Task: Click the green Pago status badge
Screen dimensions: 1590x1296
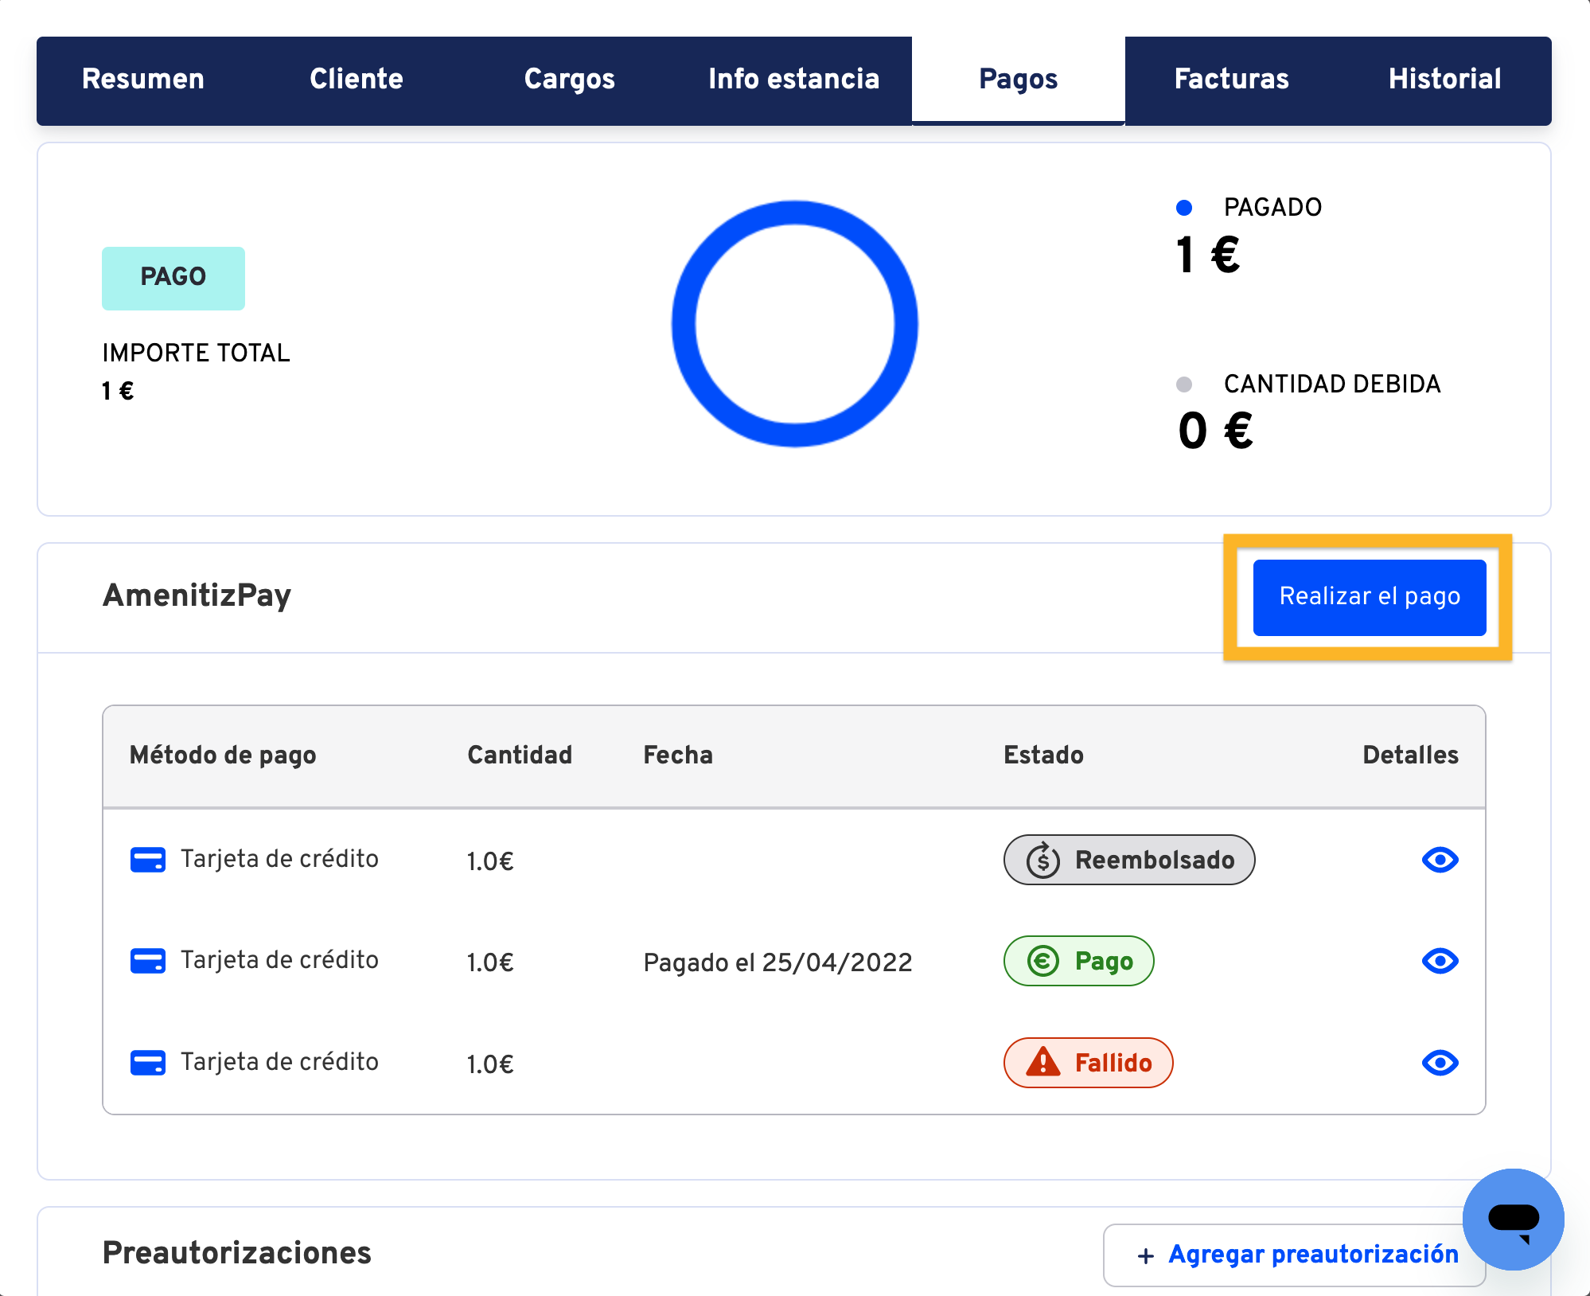Action: 1079,961
